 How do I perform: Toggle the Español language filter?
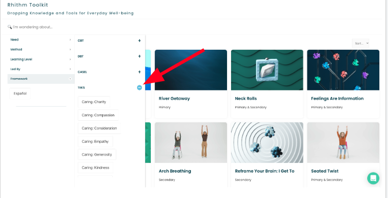tap(20, 93)
